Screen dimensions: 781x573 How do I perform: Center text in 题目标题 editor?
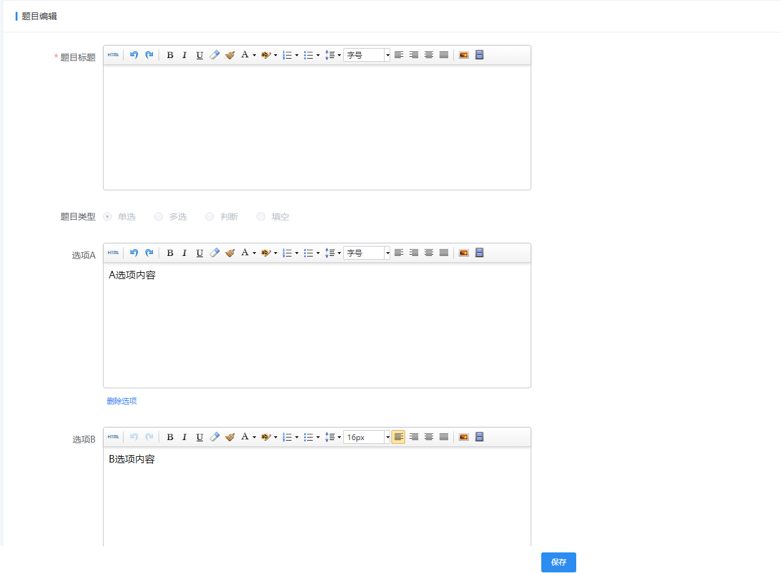click(x=428, y=55)
